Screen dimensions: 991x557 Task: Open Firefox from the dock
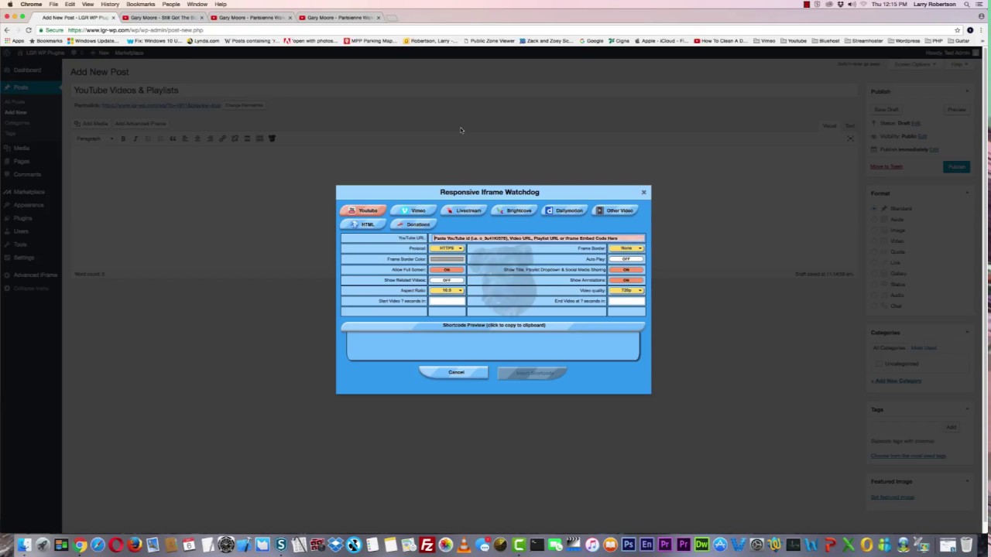click(134, 545)
